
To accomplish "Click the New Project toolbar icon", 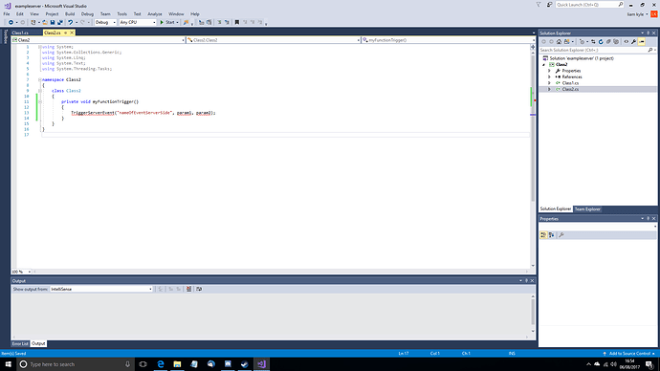I will pos(33,22).
